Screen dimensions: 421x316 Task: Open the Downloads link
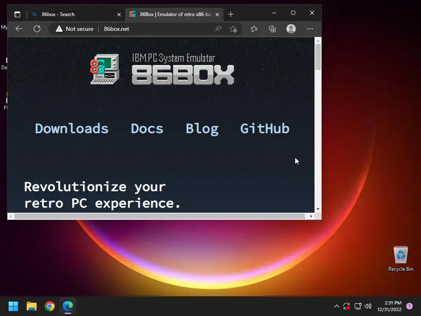click(x=72, y=128)
